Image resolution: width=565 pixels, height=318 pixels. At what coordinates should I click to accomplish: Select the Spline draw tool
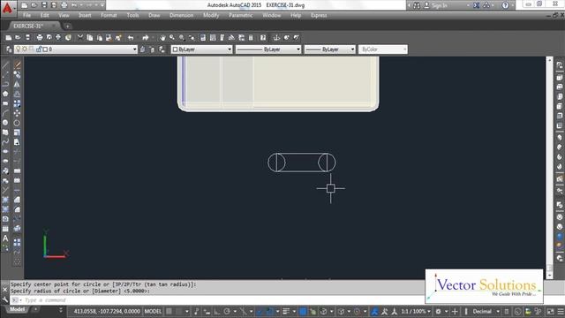5,142
